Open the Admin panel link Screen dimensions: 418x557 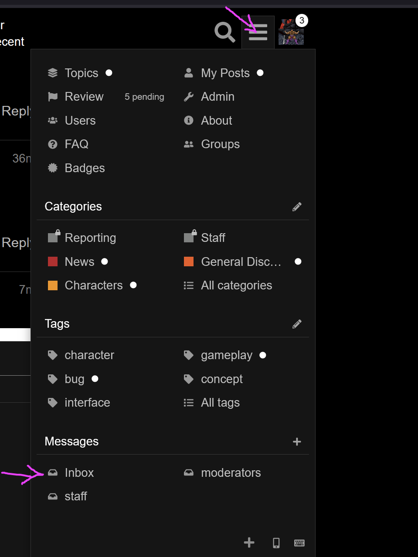(x=217, y=97)
